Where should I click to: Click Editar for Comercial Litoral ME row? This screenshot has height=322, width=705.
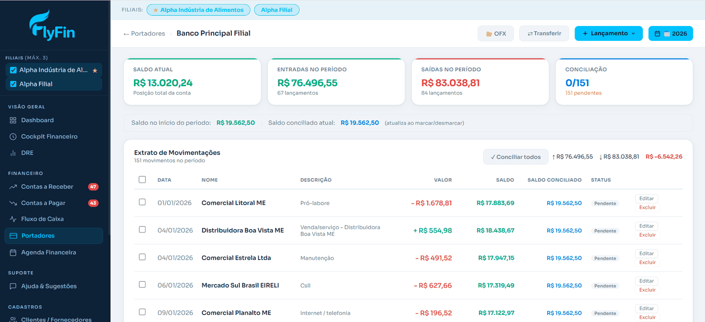tap(646, 198)
